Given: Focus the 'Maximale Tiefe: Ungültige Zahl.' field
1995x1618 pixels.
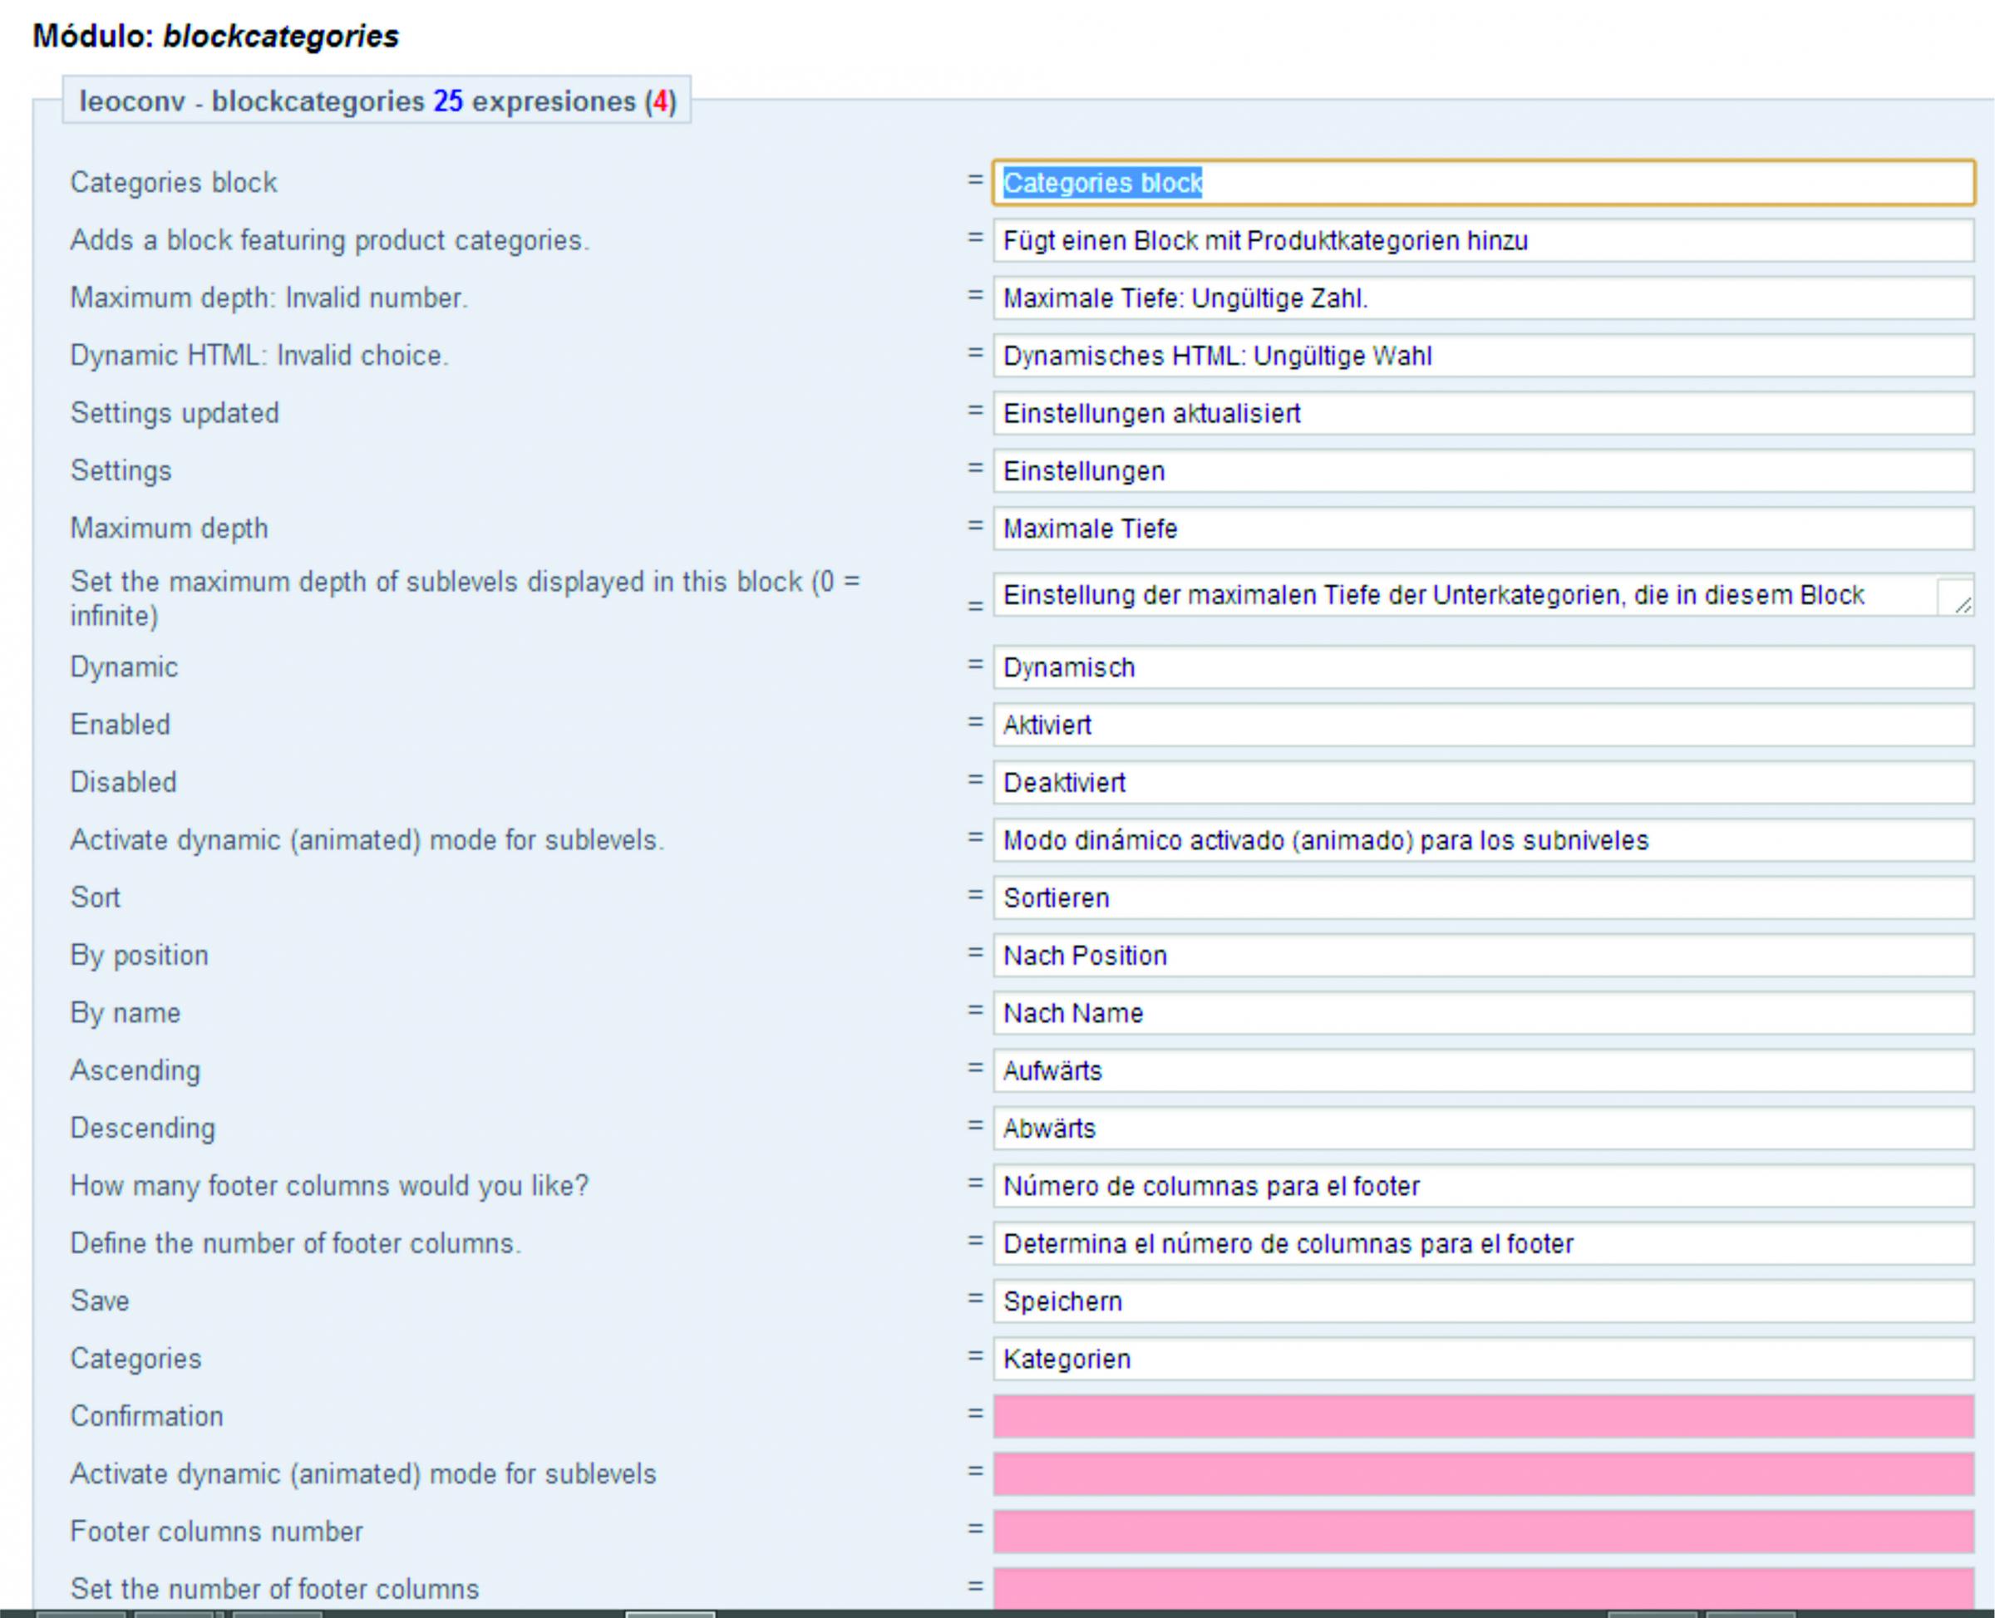Looking at the screenshot, I should pos(1482,298).
